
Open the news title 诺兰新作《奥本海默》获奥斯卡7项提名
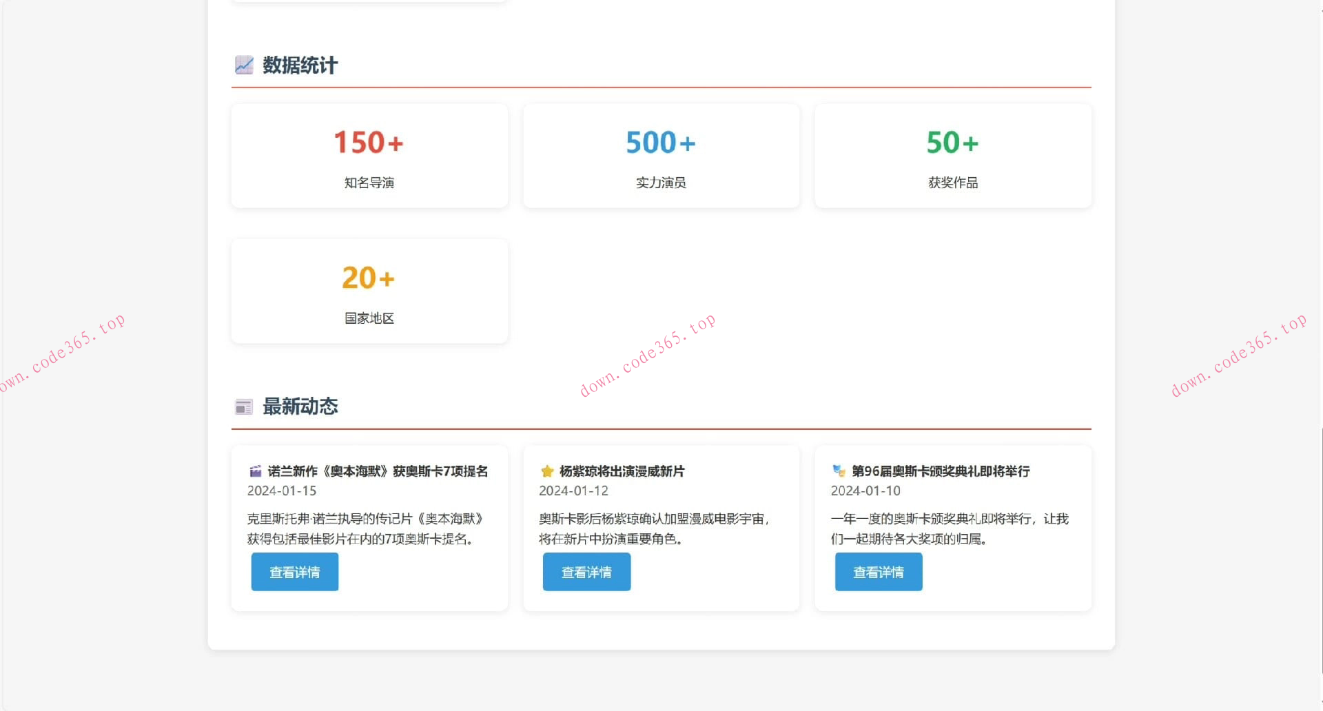click(x=378, y=471)
